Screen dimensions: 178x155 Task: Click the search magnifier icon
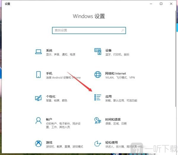point(122,31)
